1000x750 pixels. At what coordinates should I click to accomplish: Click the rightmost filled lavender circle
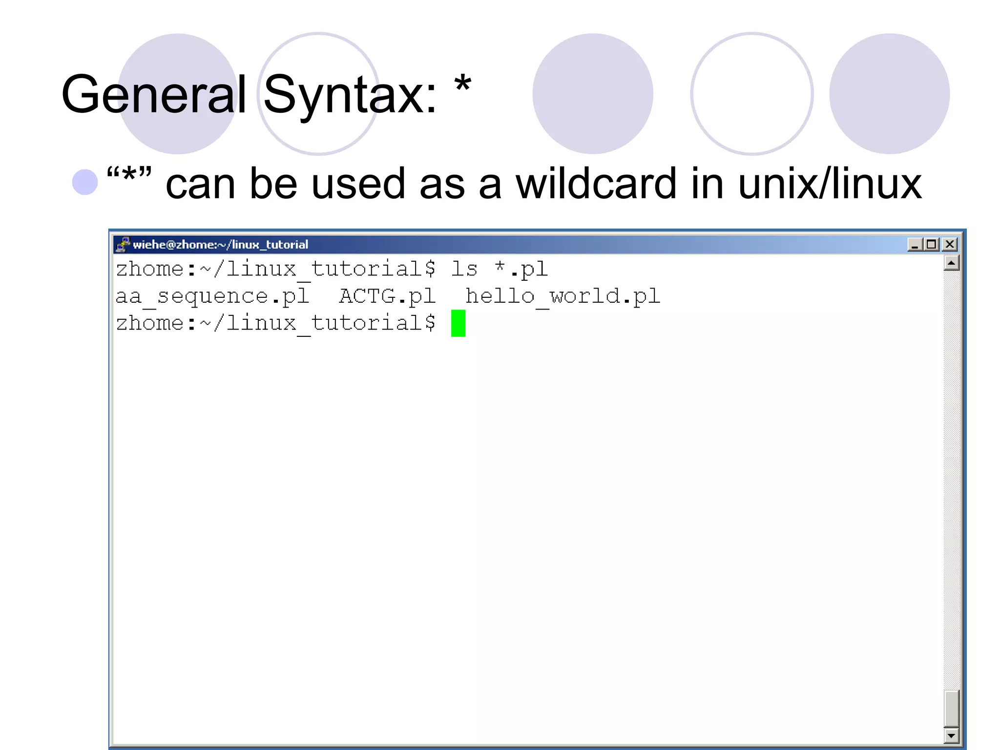889,94
